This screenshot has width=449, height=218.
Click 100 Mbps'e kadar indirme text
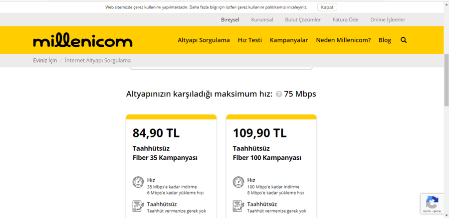tap(273, 187)
